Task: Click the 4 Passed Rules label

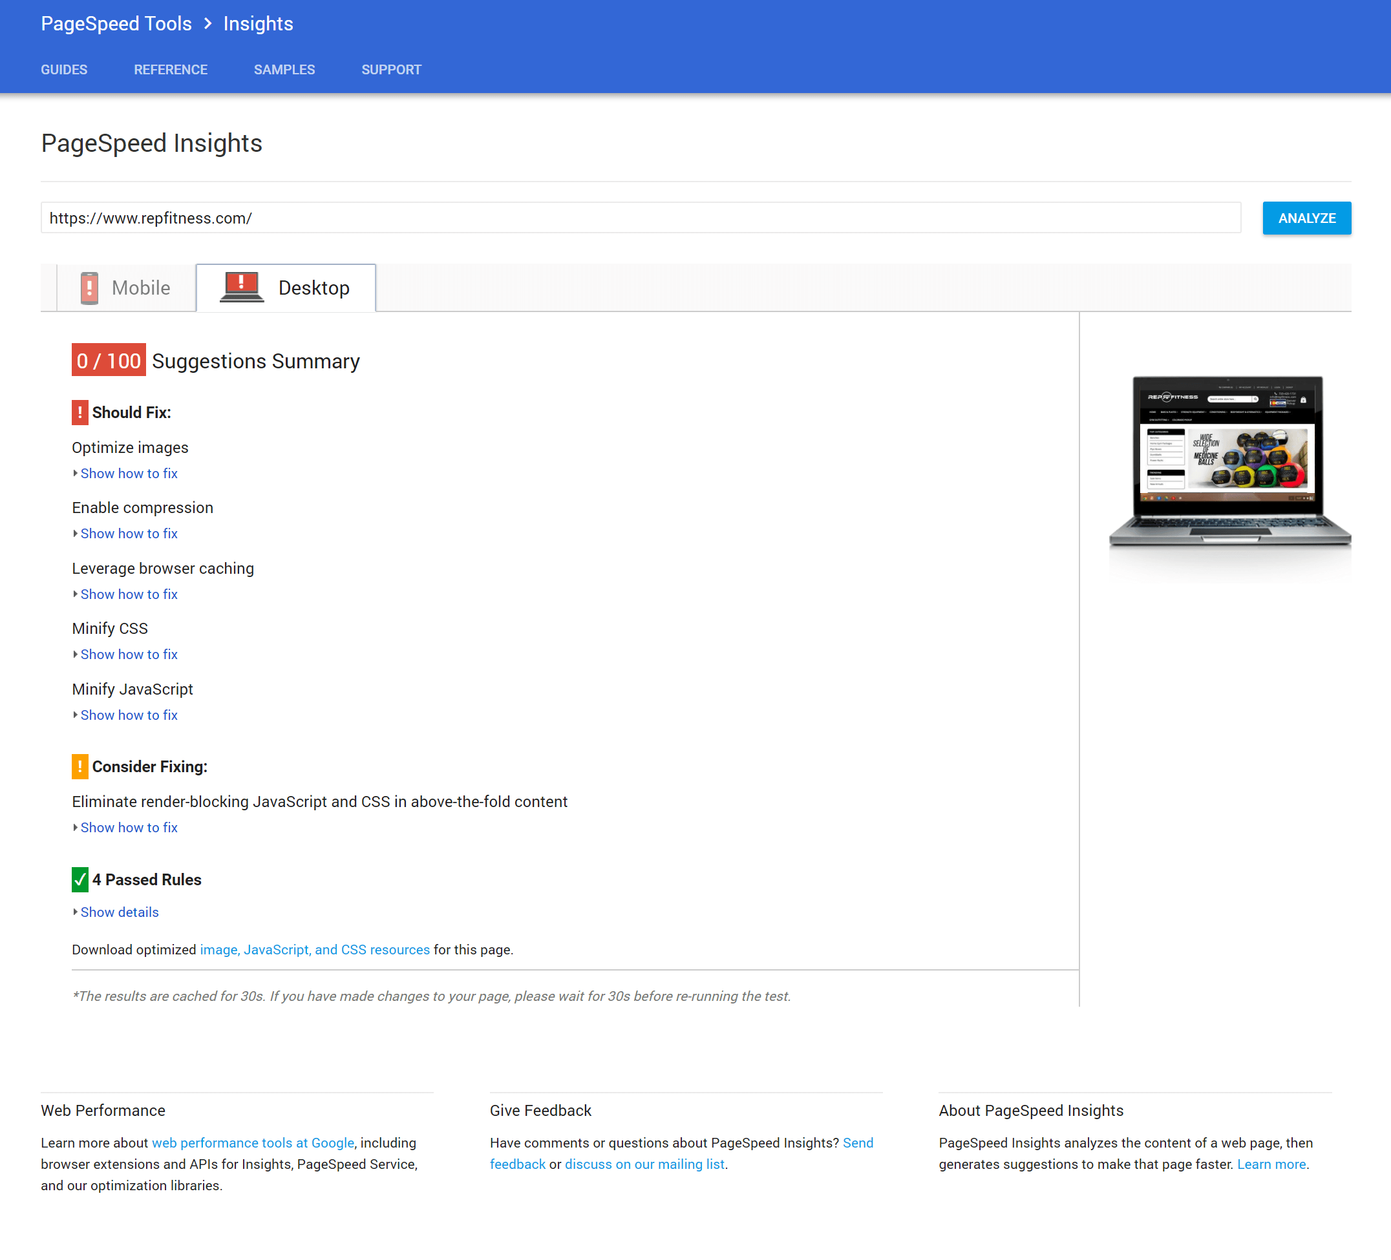Action: tap(146, 879)
